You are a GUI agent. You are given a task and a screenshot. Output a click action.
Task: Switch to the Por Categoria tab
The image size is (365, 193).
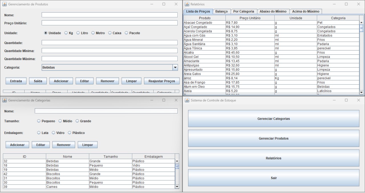coord(244,11)
